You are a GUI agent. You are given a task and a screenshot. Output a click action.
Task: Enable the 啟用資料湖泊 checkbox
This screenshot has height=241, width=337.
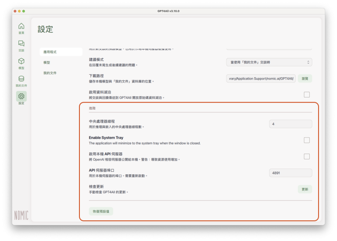(x=307, y=94)
